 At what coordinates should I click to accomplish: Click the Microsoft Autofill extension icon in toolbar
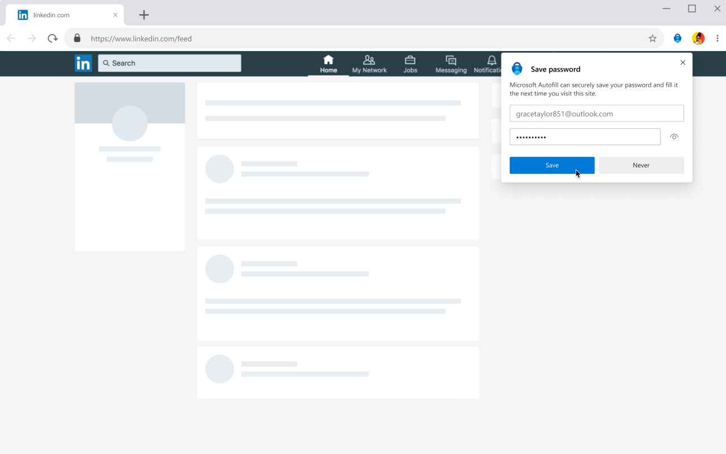677,39
